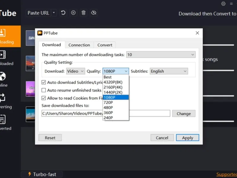Select 720P quality option
Screen dimensions: 237x178
pos(116,102)
